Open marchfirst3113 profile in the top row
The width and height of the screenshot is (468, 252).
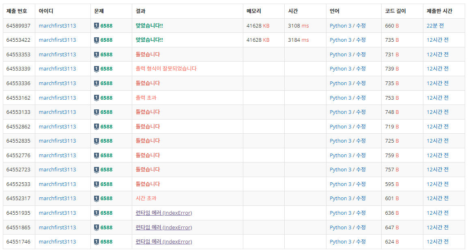(x=57, y=26)
